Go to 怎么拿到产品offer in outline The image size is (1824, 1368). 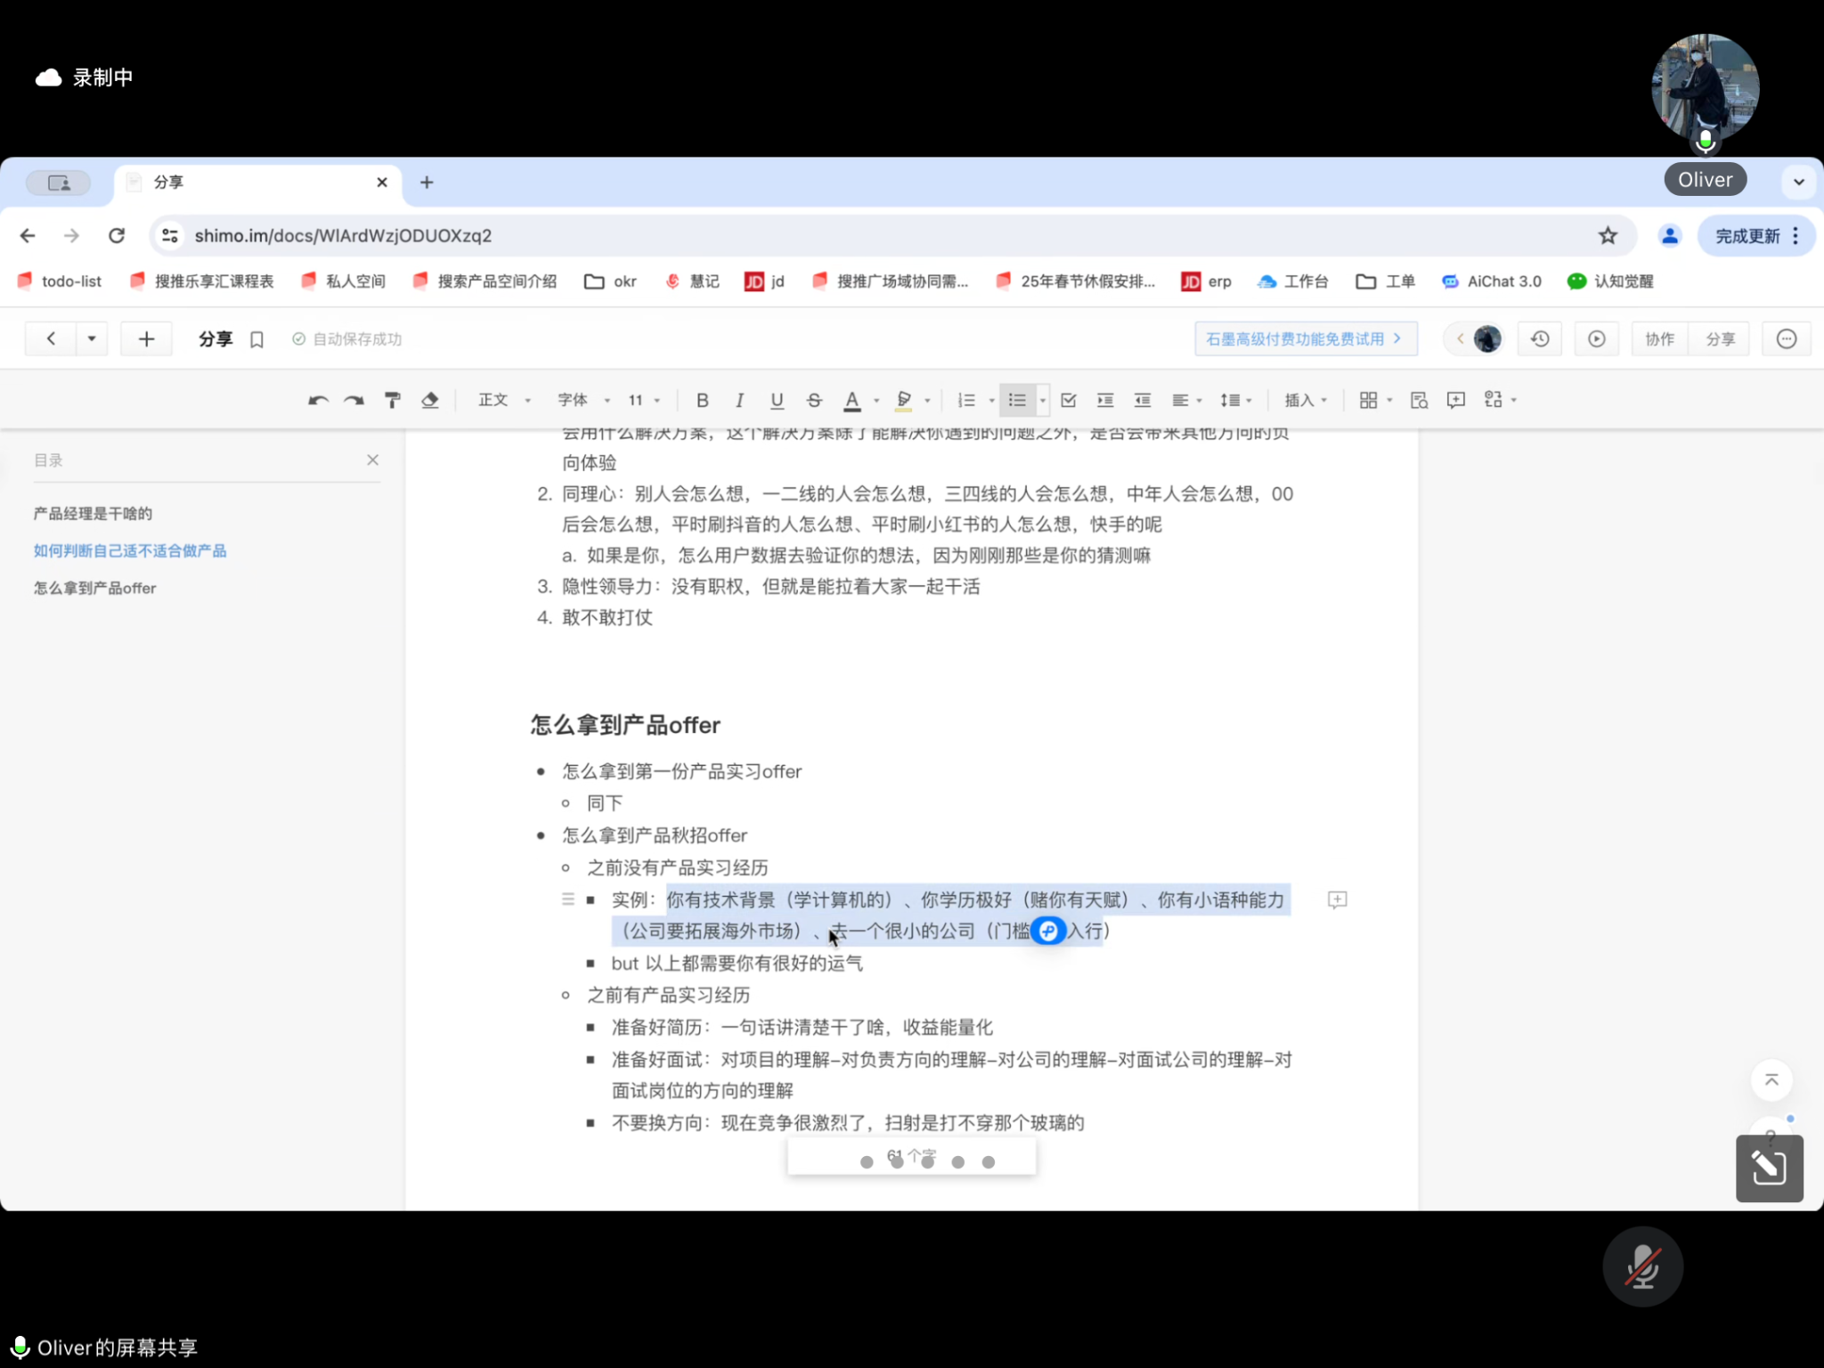pyautogui.click(x=95, y=588)
